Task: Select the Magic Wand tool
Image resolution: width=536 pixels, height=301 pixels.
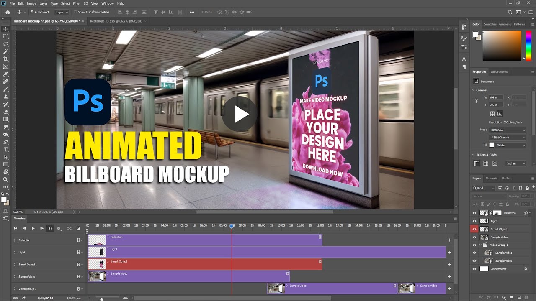Action: [6, 51]
